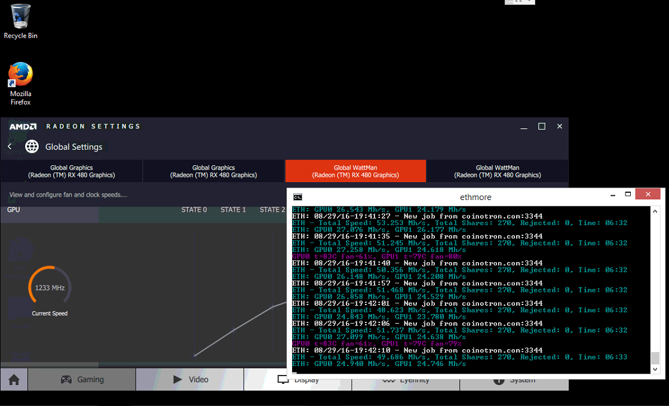Go back using Radeon Settings back arrow
The width and height of the screenshot is (669, 406).
pyautogui.click(x=10, y=147)
